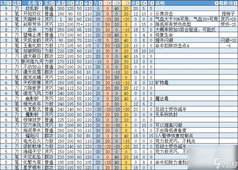Select the 刹那芳华 name cell
This screenshot has width=238, height=170.
tap(32, 24)
